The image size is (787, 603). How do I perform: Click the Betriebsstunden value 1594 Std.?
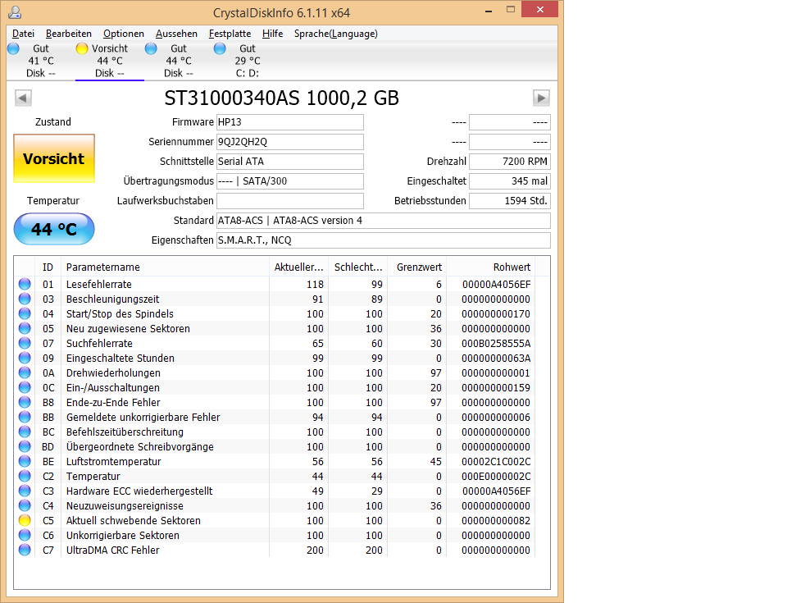point(509,200)
